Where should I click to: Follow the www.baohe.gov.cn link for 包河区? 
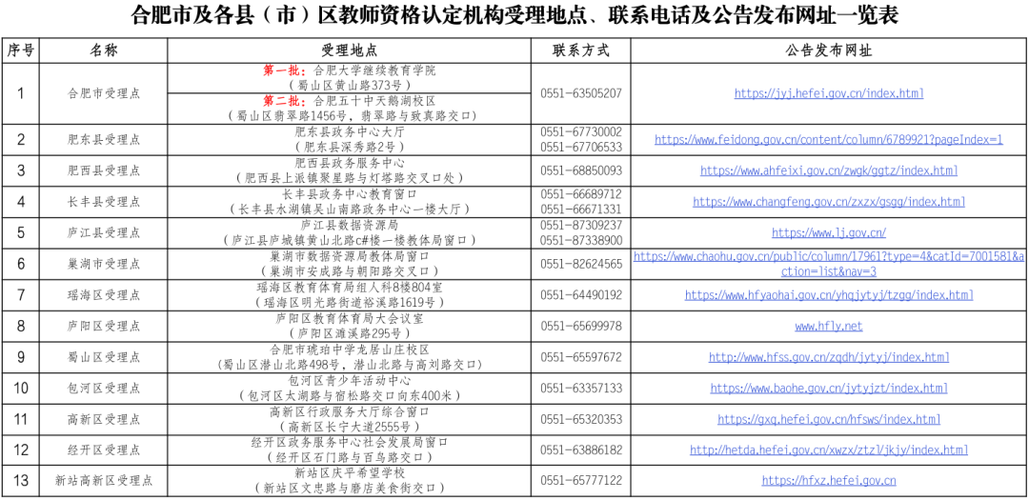(x=829, y=389)
